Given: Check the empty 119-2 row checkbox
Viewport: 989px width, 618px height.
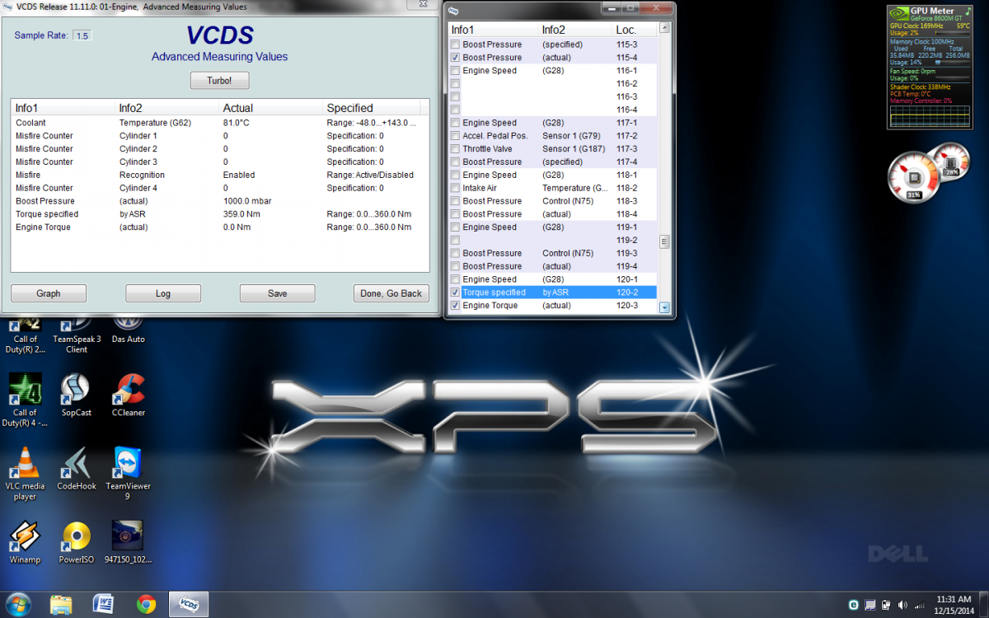Looking at the screenshot, I should coord(455,241).
